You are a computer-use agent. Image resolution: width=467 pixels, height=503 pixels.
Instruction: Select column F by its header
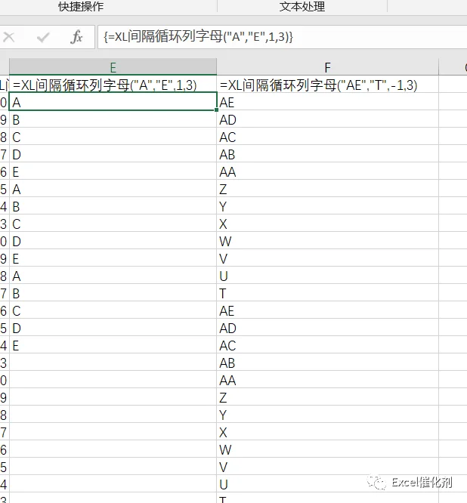(327, 67)
